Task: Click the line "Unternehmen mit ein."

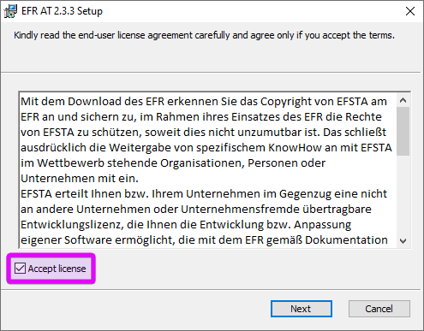Action: pyautogui.click(x=80, y=179)
